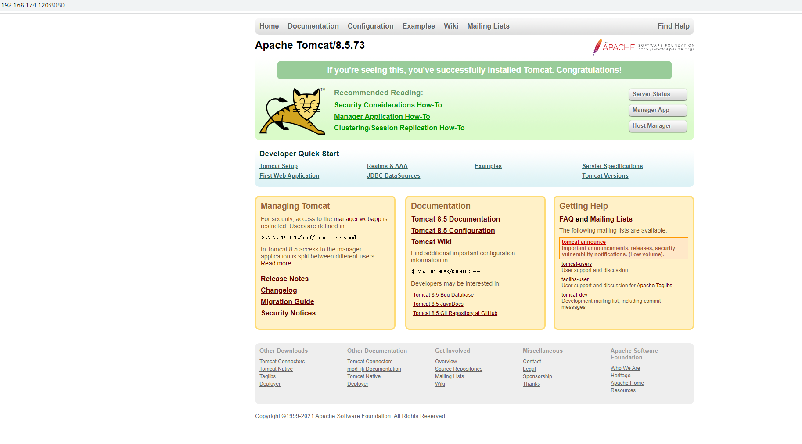This screenshot has height=444, width=802.
Task: Open Configuration in the top navigation bar
Action: click(x=370, y=26)
